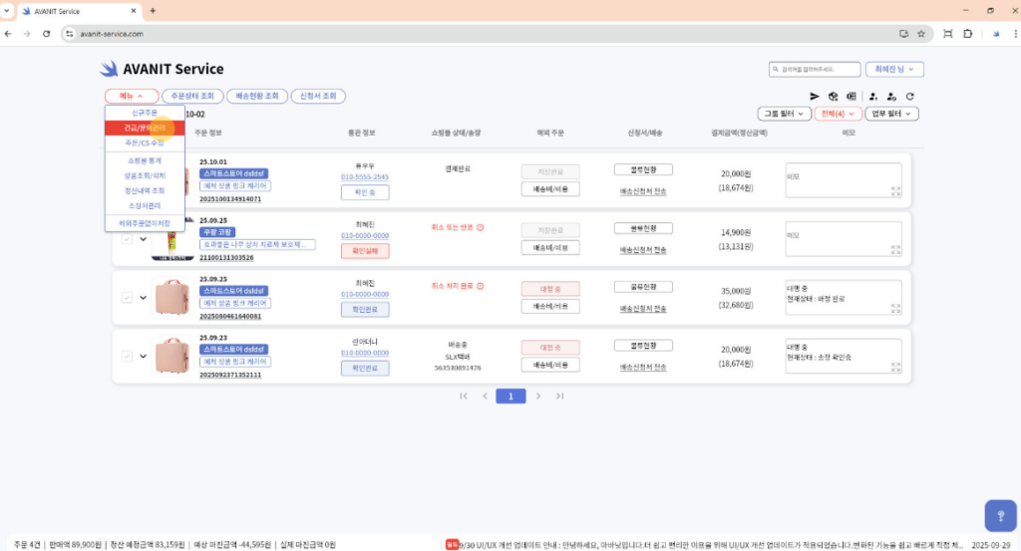Image resolution: width=1021 pixels, height=551 pixels.
Task: Open the 그룹 필터 dropdown
Action: tap(785, 114)
